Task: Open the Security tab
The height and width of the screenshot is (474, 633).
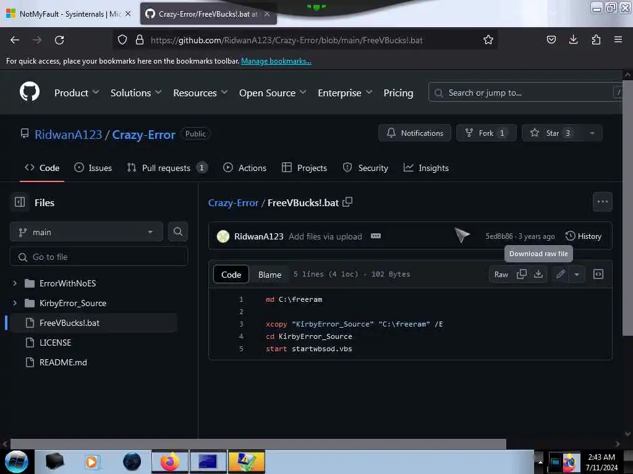Action: [x=365, y=168]
